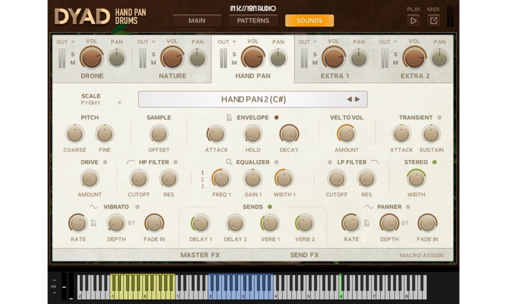Enable the HP FILTER section
This screenshot has height=304, width=507.
point(176,162)
